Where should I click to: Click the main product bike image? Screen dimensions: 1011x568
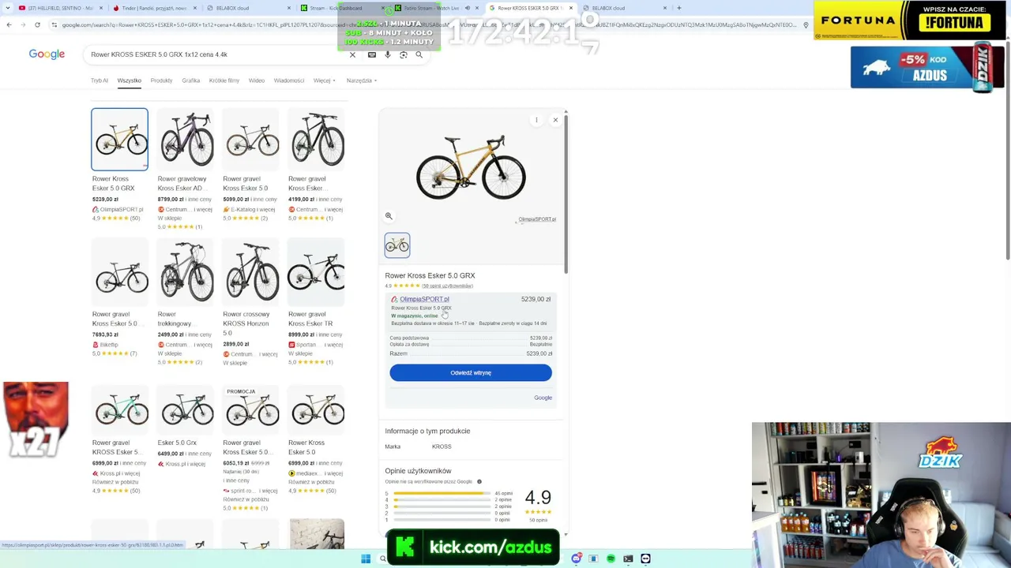click(x=471, y=167)
